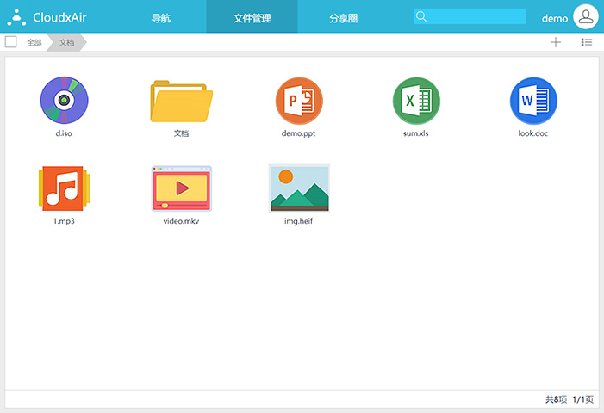This screenshot has height=413, width=604.
Task: Navigate to 全部 in the breadcrumb
Action: (x=34, y=42)
